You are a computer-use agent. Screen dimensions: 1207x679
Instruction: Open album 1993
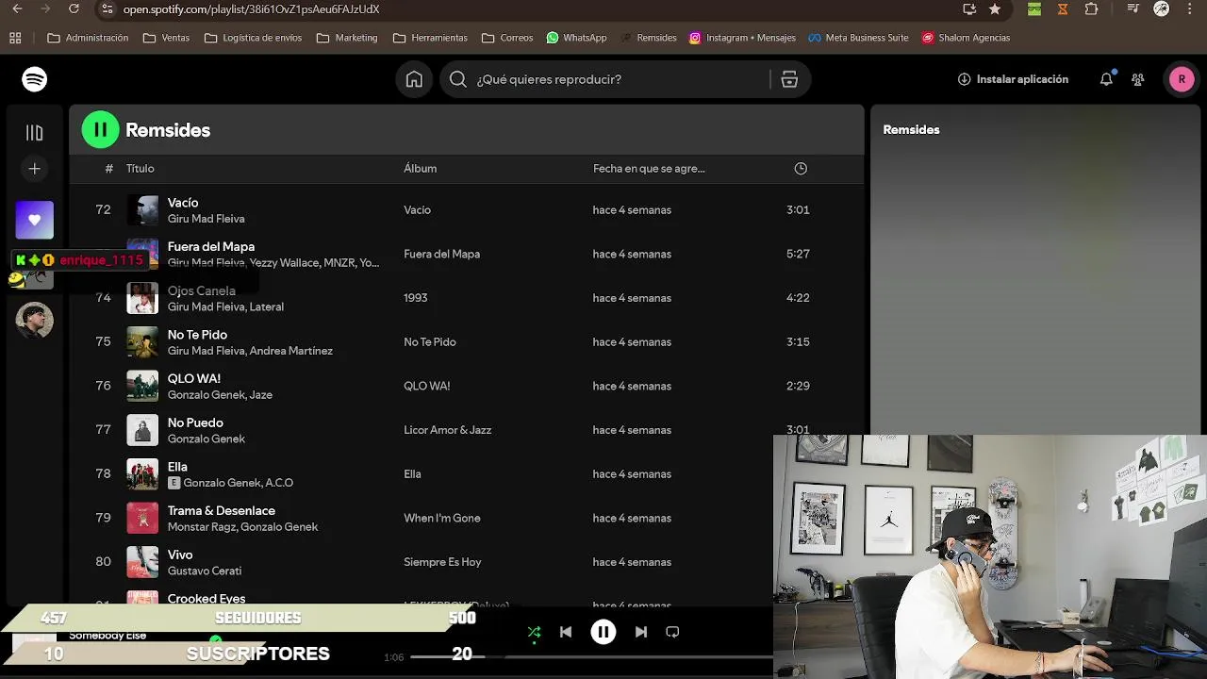(416, 298)
